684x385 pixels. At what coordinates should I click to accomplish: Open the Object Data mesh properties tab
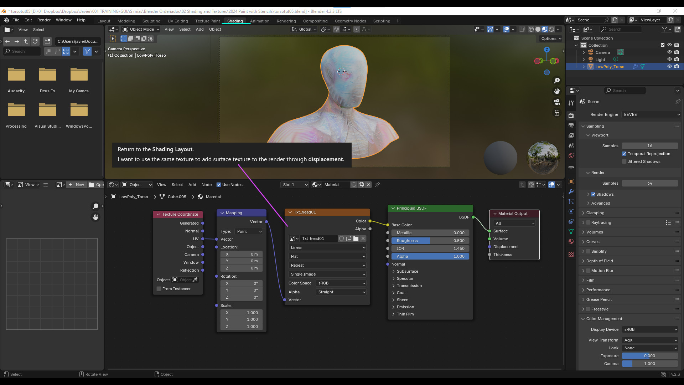pos(571,231)
